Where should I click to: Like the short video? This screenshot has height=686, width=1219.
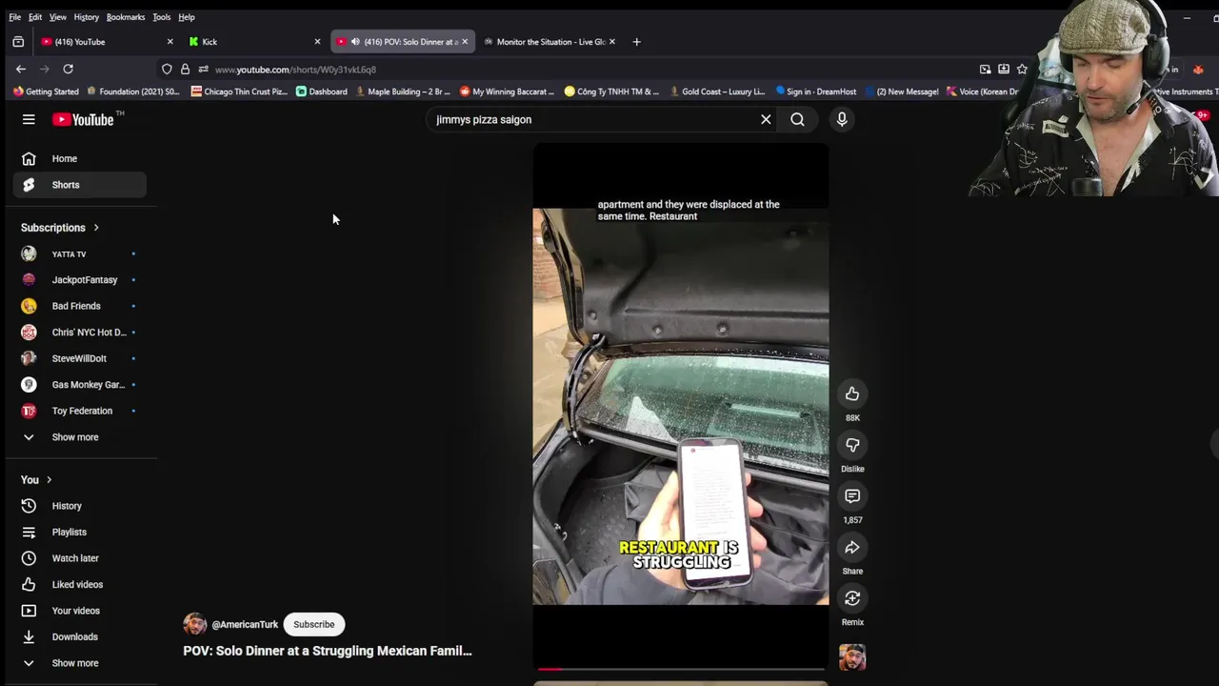click(852, 393)
